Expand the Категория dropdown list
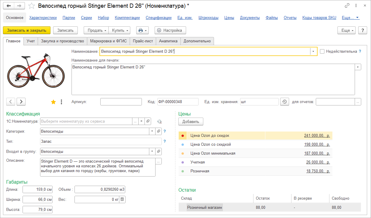The image size is (371, 218). click(152, 131)
